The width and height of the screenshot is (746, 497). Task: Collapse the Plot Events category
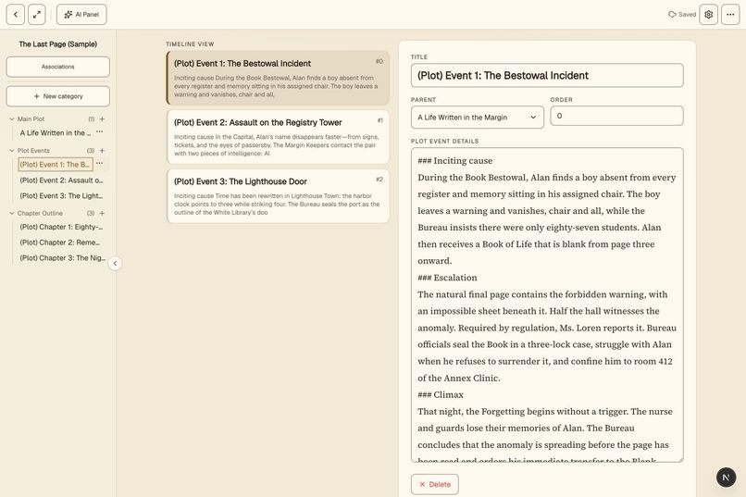12,150
